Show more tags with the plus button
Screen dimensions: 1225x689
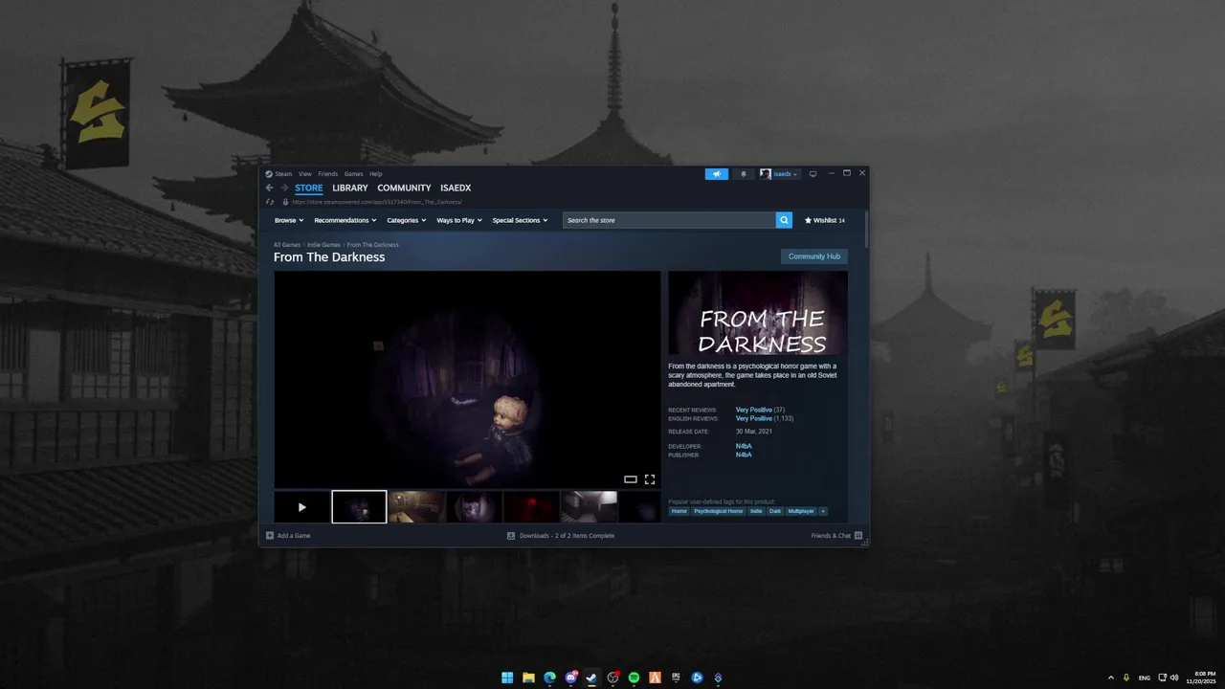(x=823, y=511)
